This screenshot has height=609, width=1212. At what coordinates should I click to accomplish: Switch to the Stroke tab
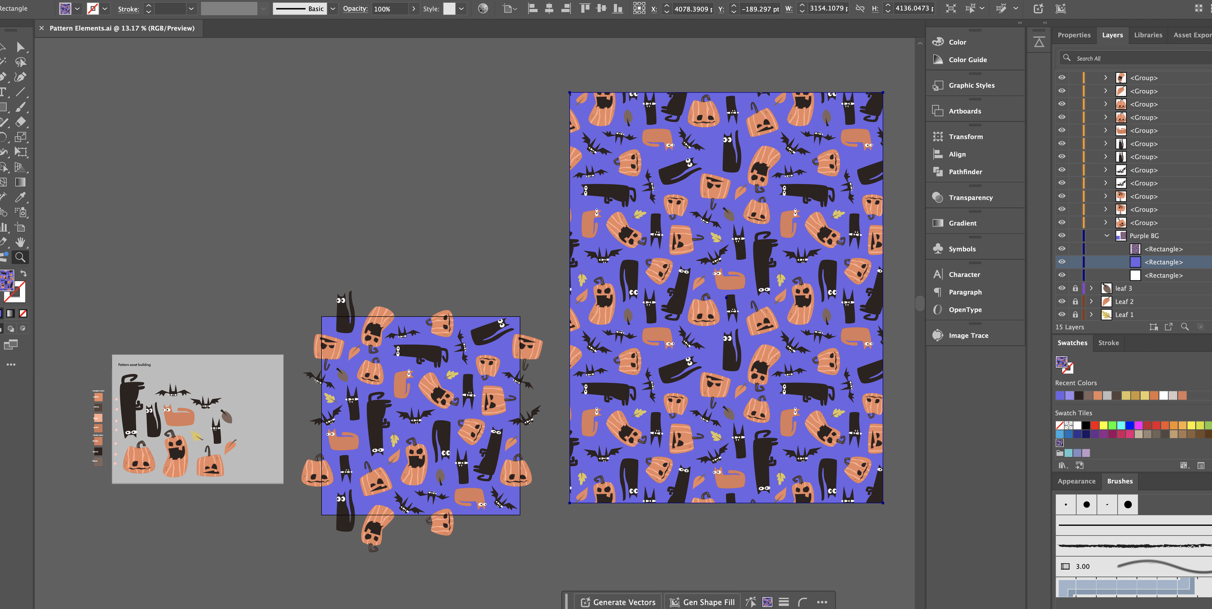pyautogui.click(x=1108, y=343)
